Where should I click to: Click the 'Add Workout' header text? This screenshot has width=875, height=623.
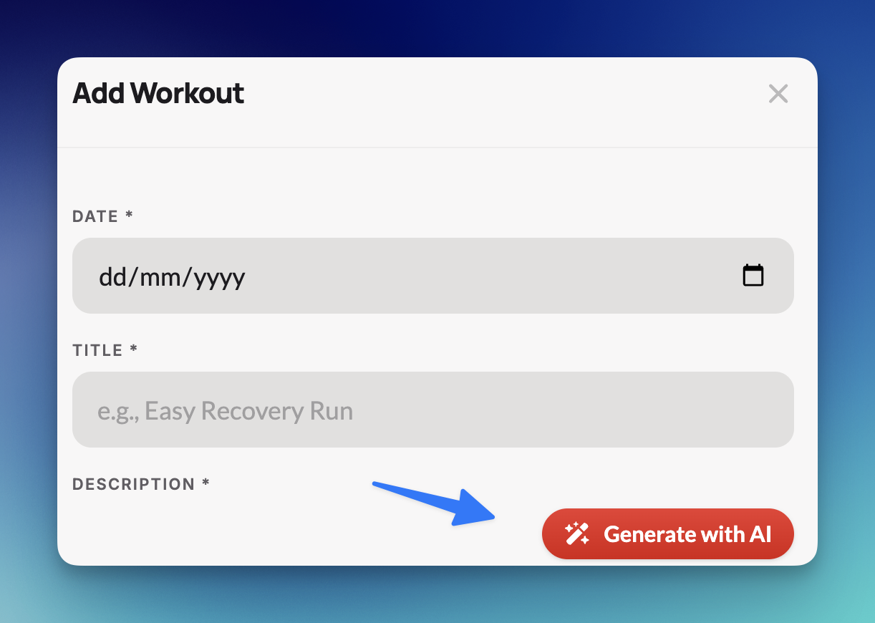[x=158, y=93]
